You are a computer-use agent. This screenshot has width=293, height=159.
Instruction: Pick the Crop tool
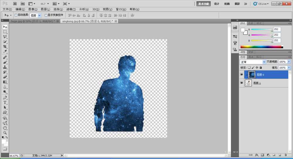[5, 47]
